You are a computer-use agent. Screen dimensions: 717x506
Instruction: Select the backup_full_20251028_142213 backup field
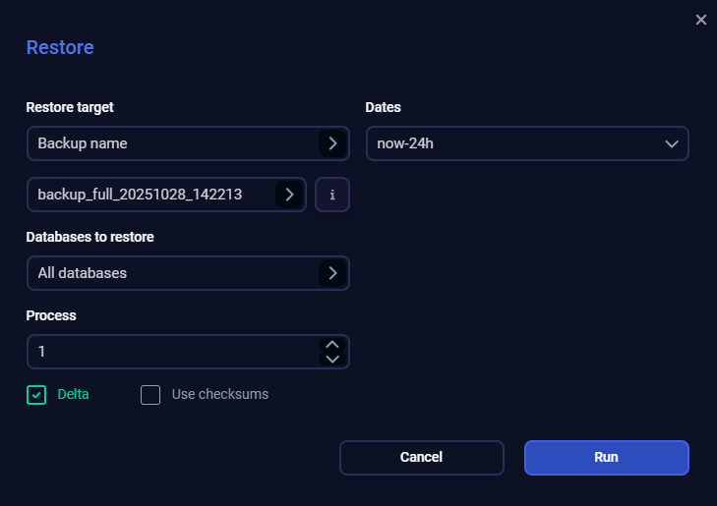pos(152,195)
